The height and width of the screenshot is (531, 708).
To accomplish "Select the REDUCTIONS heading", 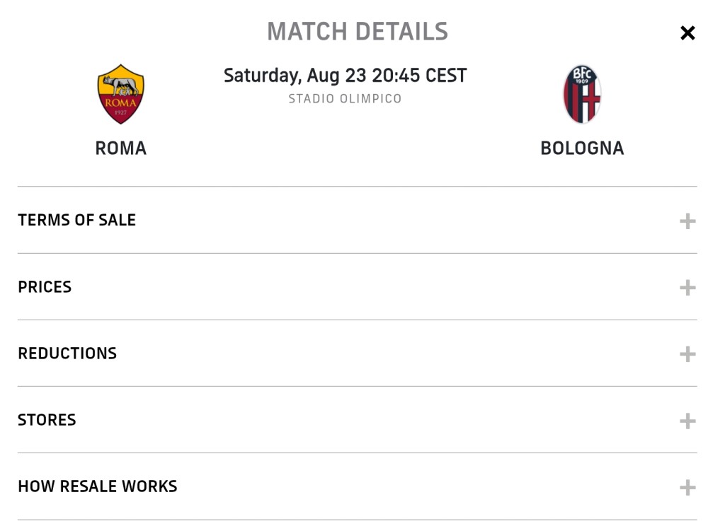I will coord(67,354).
